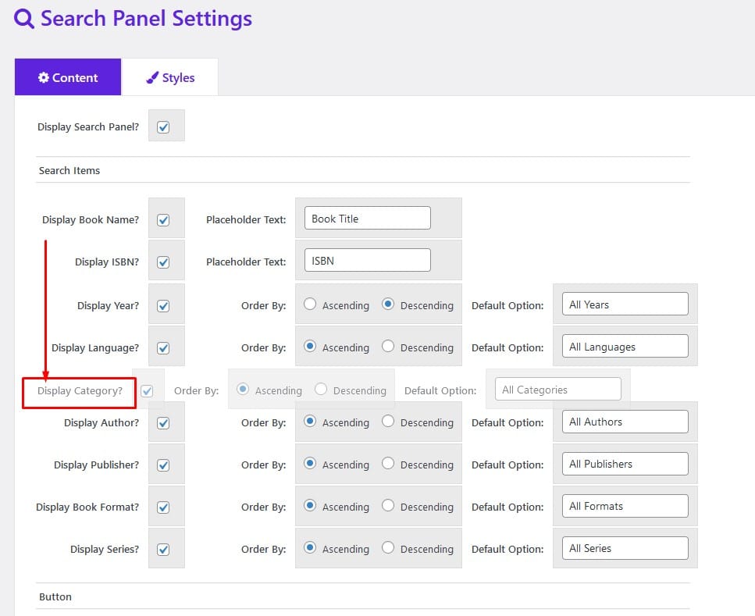Viewport: 755px width, 616px height.
Task: Select Descending order for Series
Action: tap(388, 547)
